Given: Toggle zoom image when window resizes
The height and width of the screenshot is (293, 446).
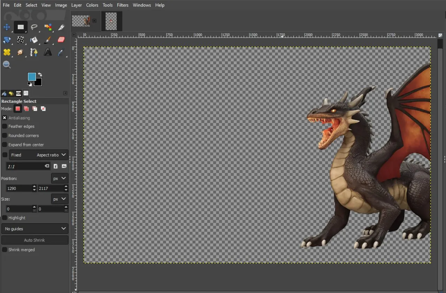Looking at the screenshot, I should pyautogui.click(x=440, y=35).
